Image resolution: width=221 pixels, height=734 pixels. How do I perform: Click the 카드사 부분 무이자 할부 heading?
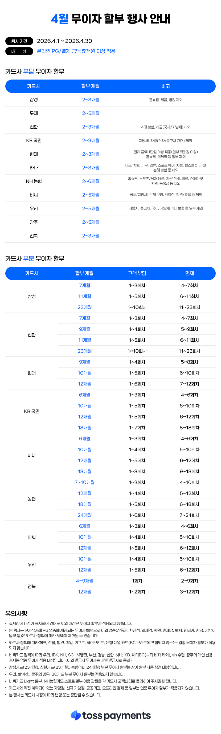[35, 258]
